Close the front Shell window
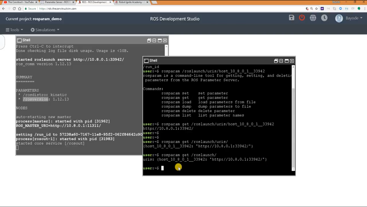Screen dimensions: 367x207 [292, 61]
